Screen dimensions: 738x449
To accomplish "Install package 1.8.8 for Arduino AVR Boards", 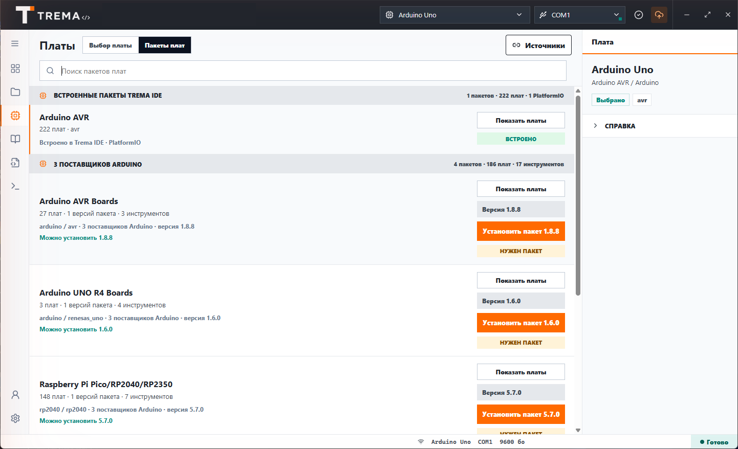I will pyautogui.click(x=521, y=231).
